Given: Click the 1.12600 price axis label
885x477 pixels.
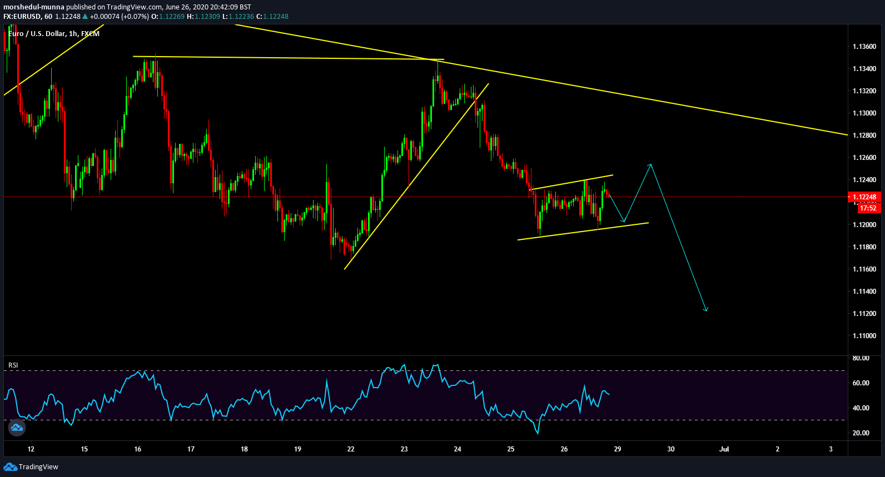Looking at the screenshot, I should coord(864,158).
